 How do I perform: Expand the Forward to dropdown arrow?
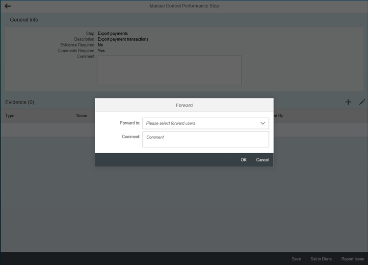pyautogui.click(x=263, y=123)
